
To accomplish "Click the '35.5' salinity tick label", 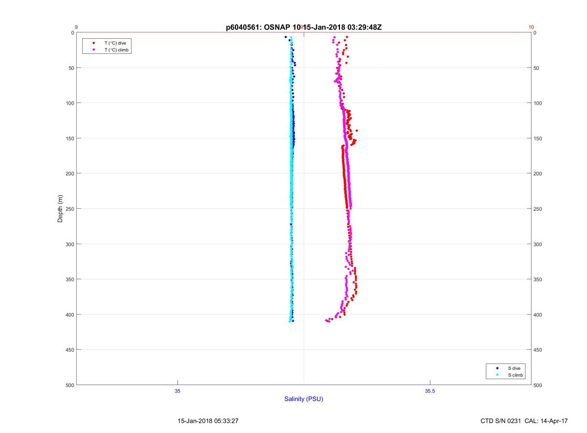I will pyautogui.click(x=429, y=391).
